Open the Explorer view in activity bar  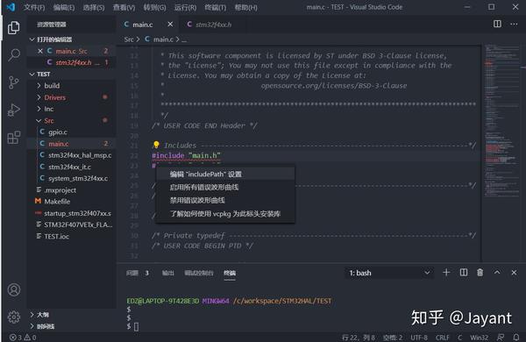tap(14, 27)
